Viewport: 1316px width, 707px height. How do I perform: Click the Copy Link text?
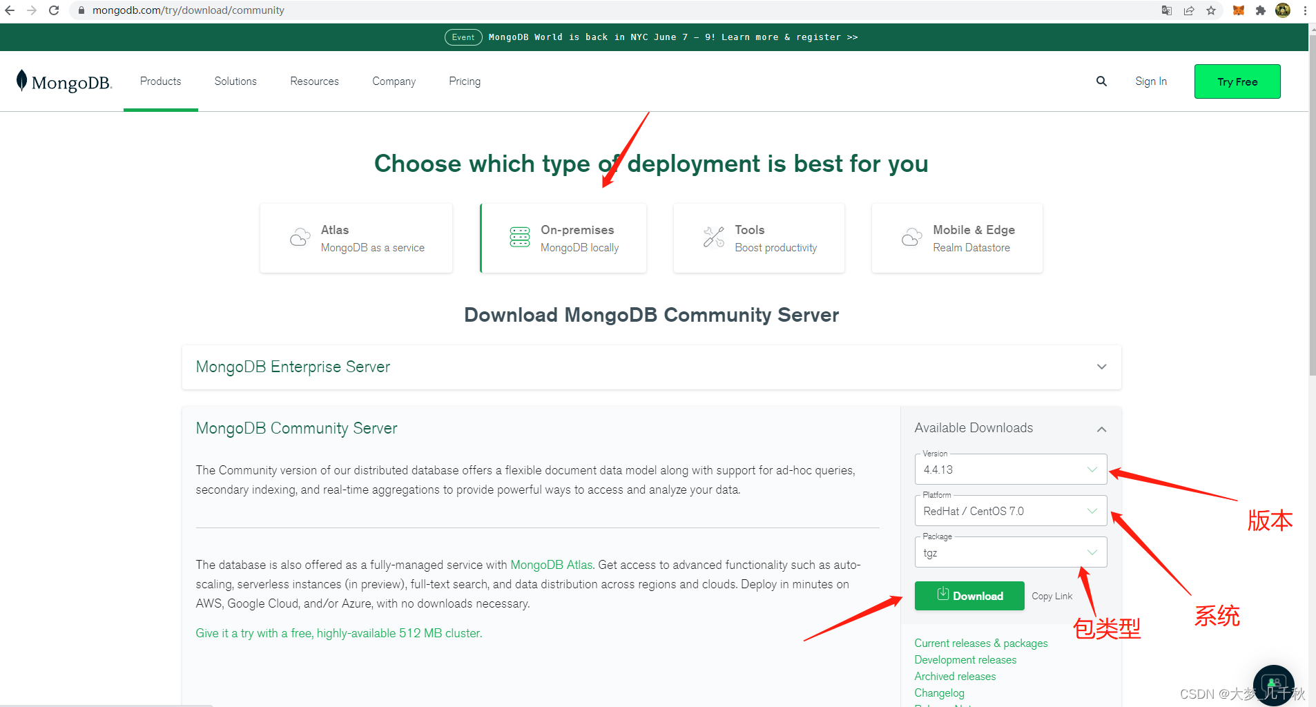point(1052,596)
